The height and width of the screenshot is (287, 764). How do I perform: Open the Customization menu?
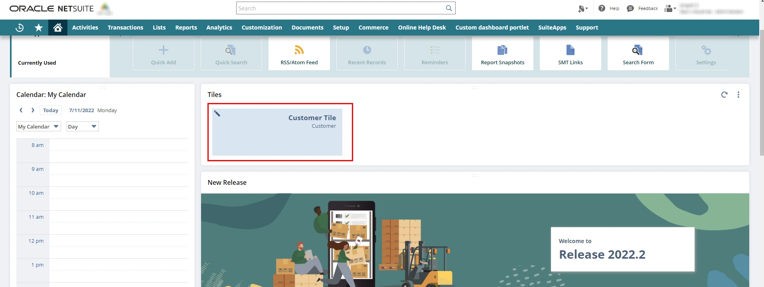point(262,28)
